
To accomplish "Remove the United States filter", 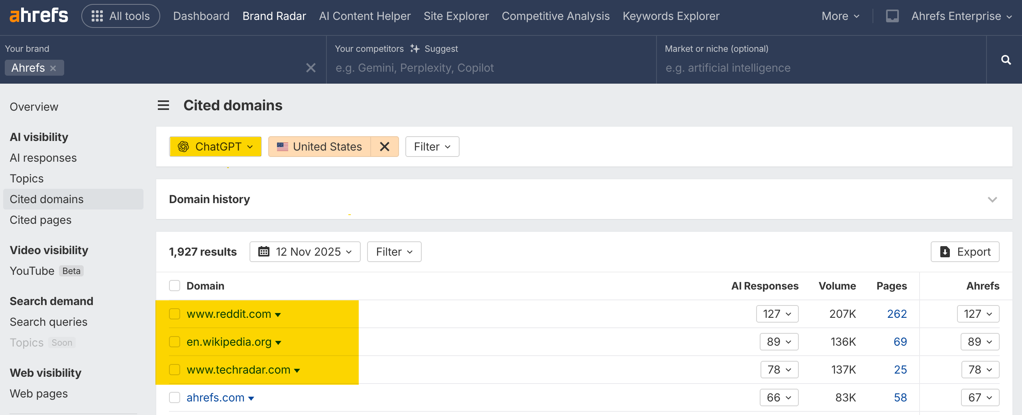I will [x=384, y=147].
